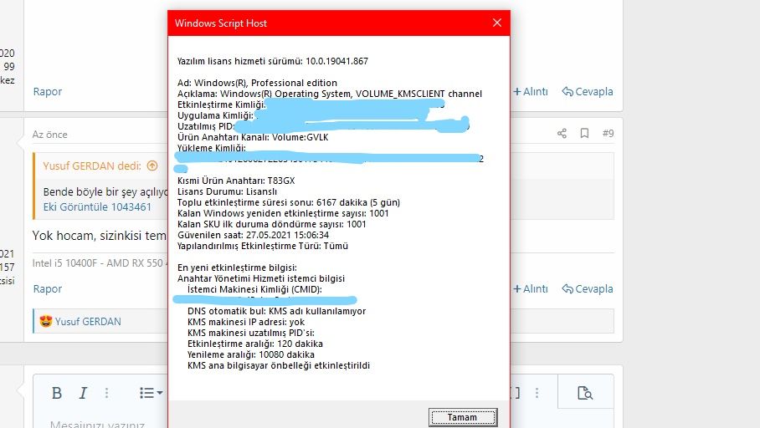Close the Windows Script Host dialog
Screen dimensions: 760x428
pyautogui.click(x=497, y=23)
